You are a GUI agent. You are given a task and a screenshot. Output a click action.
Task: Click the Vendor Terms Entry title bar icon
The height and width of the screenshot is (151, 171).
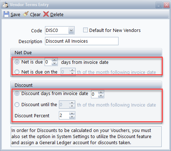[x=5, y=5]
